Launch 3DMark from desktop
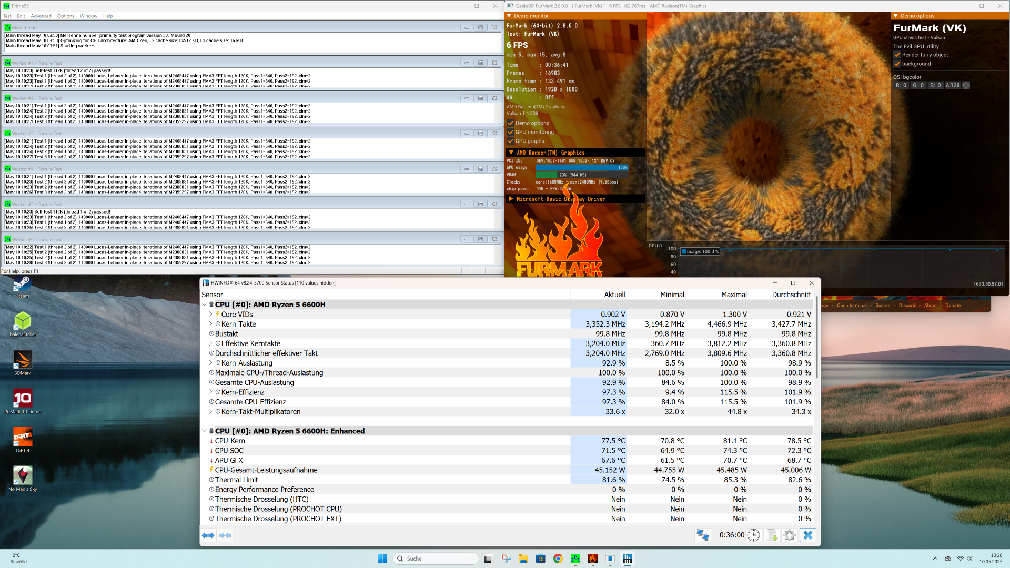This screenshot has height=568, width=1010. (x=23, y=362)
